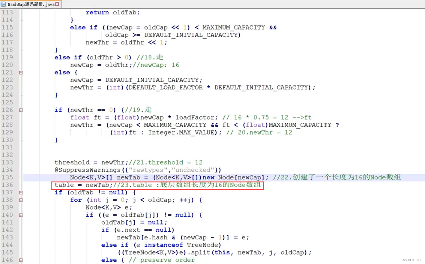425x264 pixels.
Task: Click line number 143 in the margin
Action: [7, 237]
